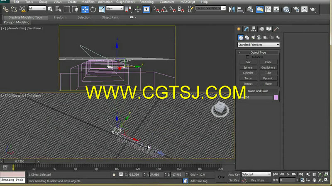
Task: Open the Material Editor
Action: (286, 9)
